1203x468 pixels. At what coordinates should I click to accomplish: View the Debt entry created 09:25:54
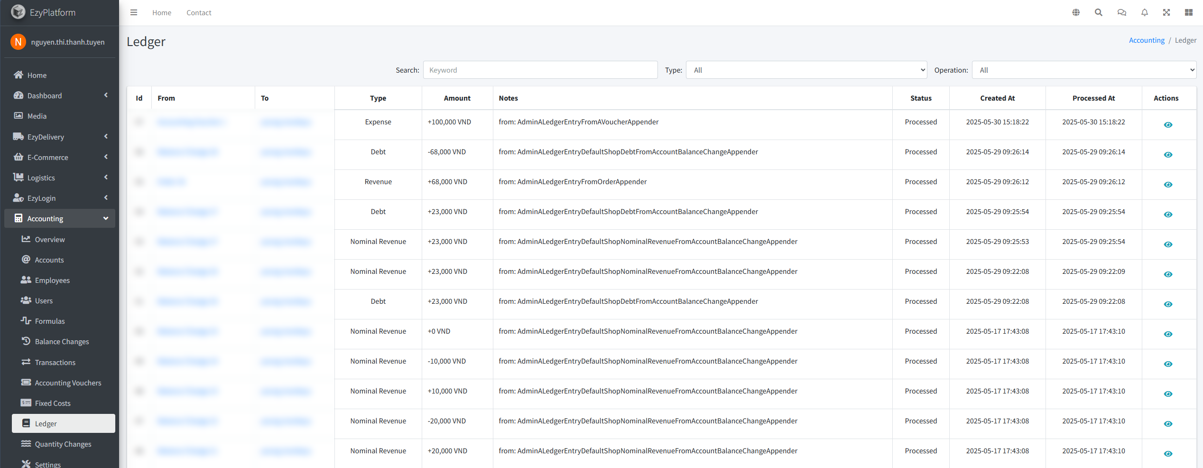click(1168, 215)
